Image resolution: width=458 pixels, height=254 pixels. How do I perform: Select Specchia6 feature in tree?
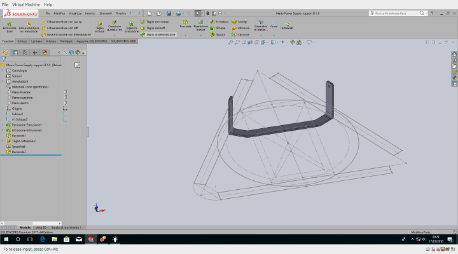[x=18, y=147]
